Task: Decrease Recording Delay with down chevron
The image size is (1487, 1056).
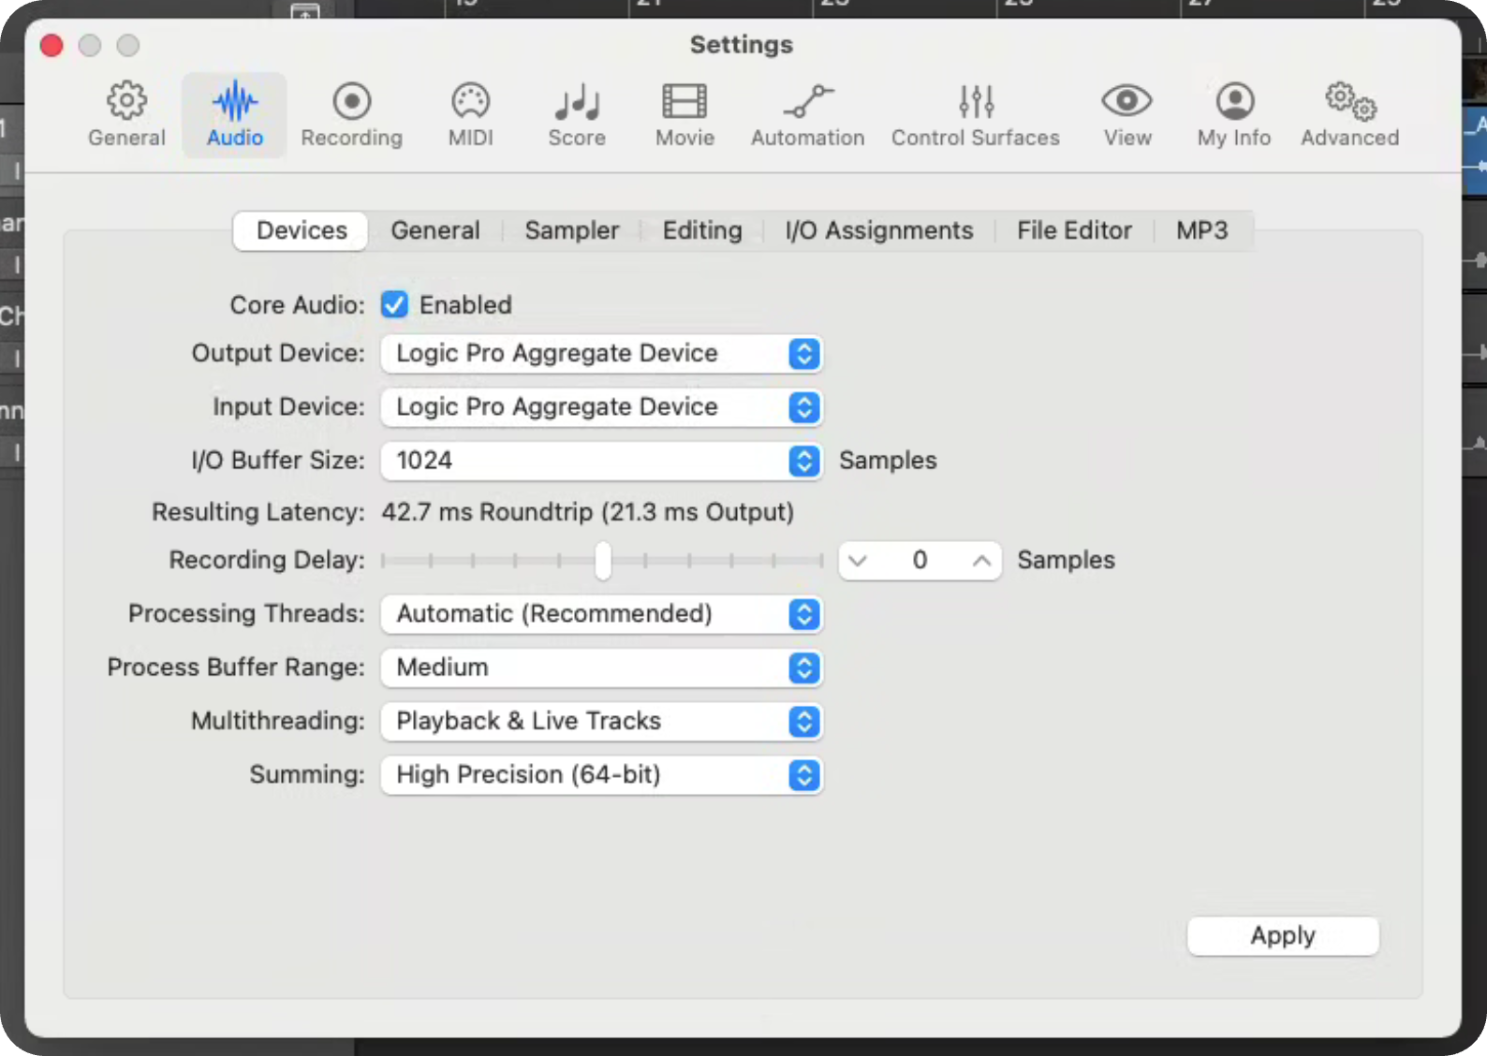Action: click(858, 561)
